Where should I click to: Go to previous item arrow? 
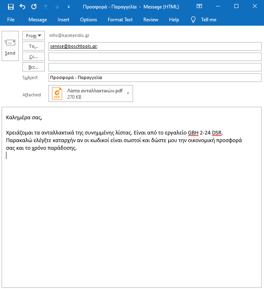pyautogui.click(x=46, y=7)
